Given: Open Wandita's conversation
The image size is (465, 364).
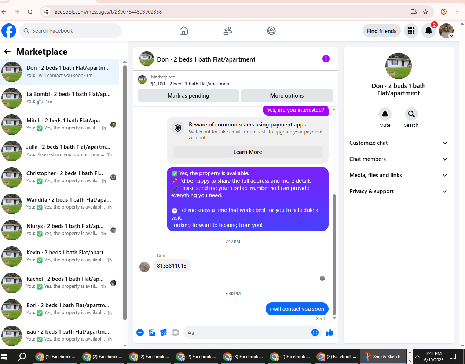Looking at the screenshot, I should [60, 204].
